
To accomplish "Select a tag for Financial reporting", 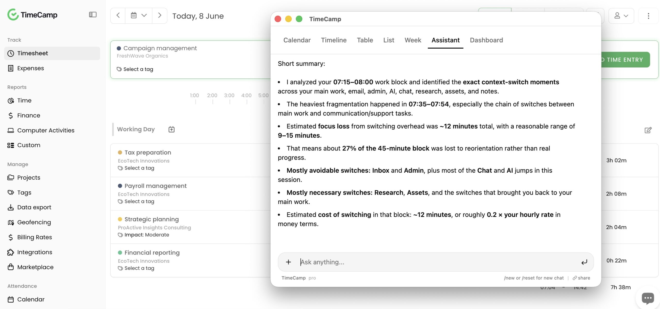I will (x=136, y=268).
